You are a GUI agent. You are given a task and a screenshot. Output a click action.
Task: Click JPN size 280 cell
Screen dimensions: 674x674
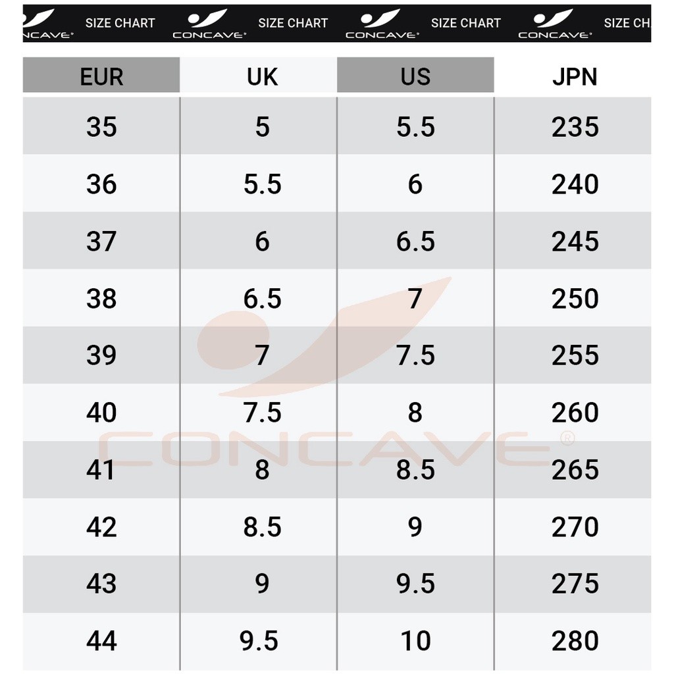575,640
